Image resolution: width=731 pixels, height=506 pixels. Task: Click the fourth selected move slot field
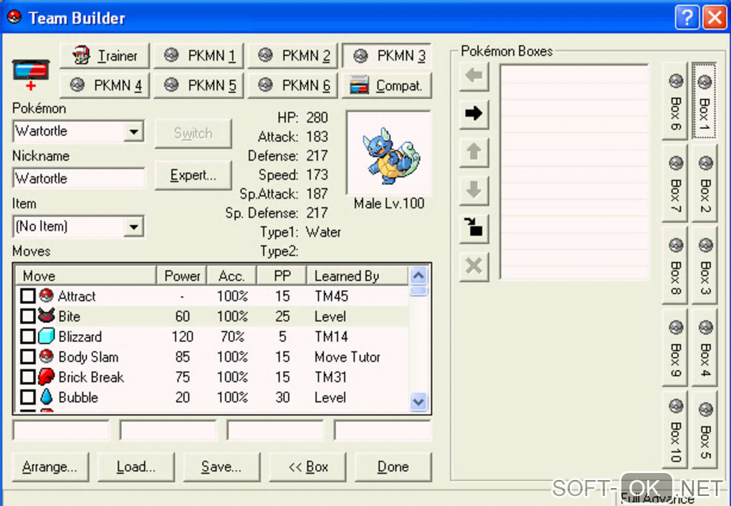(383, 431)
